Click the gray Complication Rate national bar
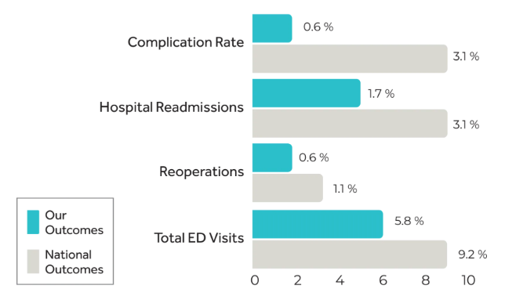 350,59
